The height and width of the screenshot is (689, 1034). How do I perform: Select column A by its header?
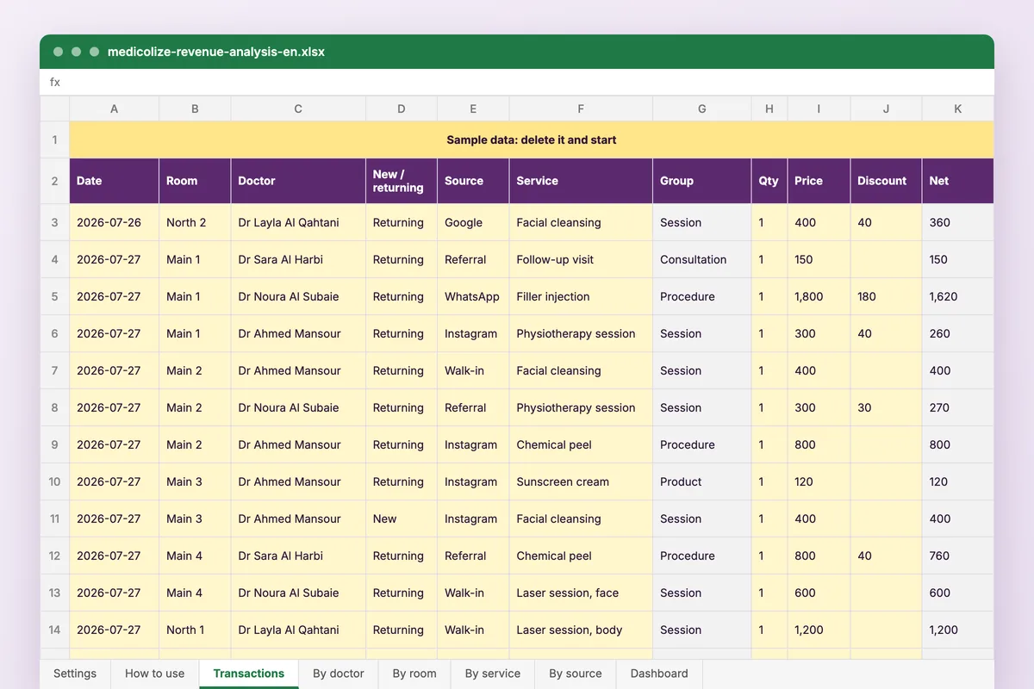click(x=115, y=109)
